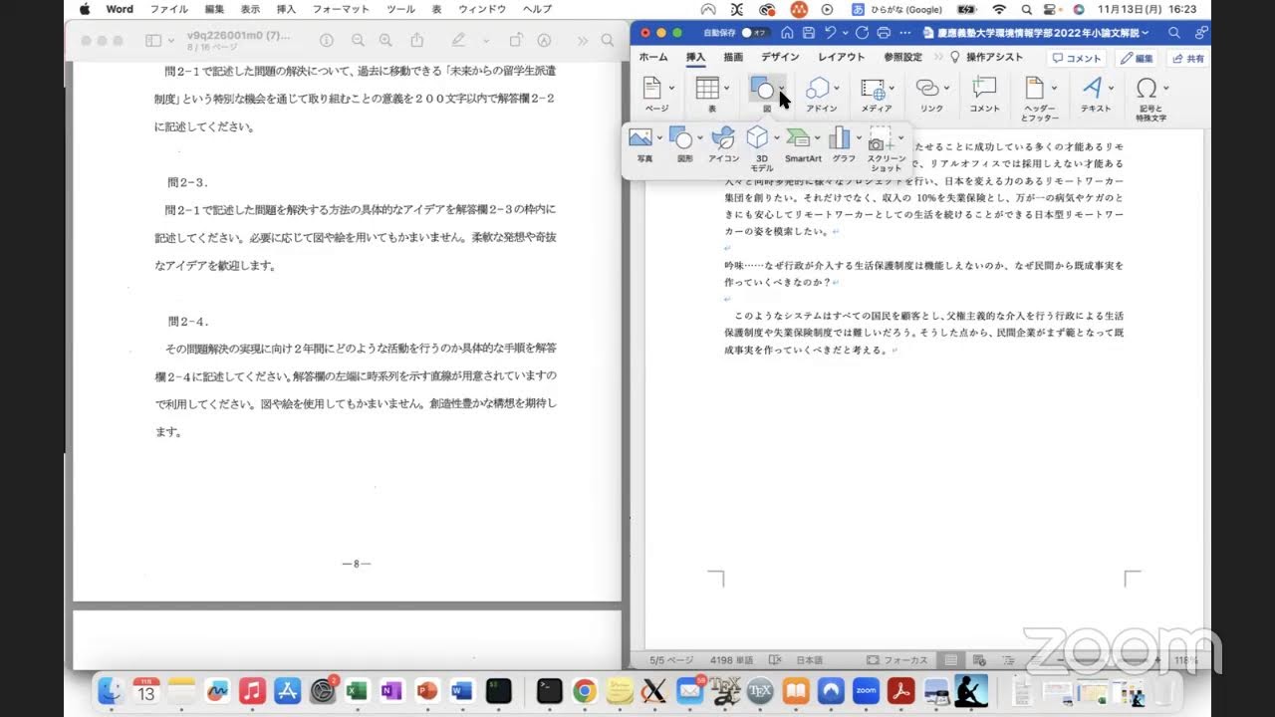Zoom out on the Preview PDF

357,41
